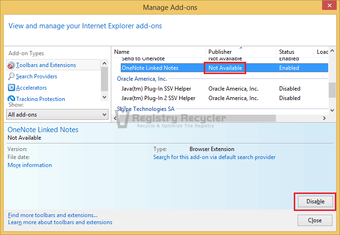Click Disabled status of Java Plug-In SSV Helper

point(290,89)
